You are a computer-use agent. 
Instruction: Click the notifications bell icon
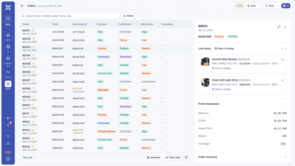pyautogui.click(x=8, y=125)
